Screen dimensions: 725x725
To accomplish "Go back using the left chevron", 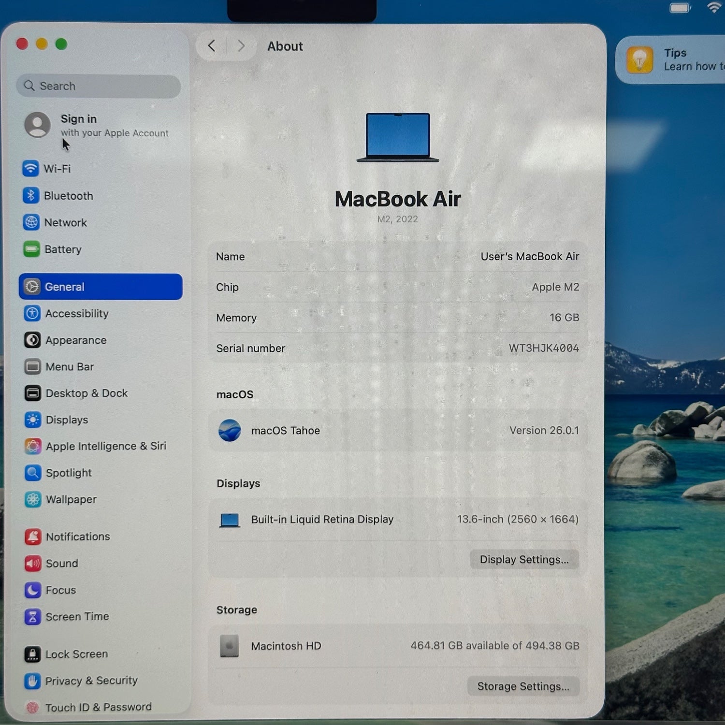I will [x=212, y=46].
